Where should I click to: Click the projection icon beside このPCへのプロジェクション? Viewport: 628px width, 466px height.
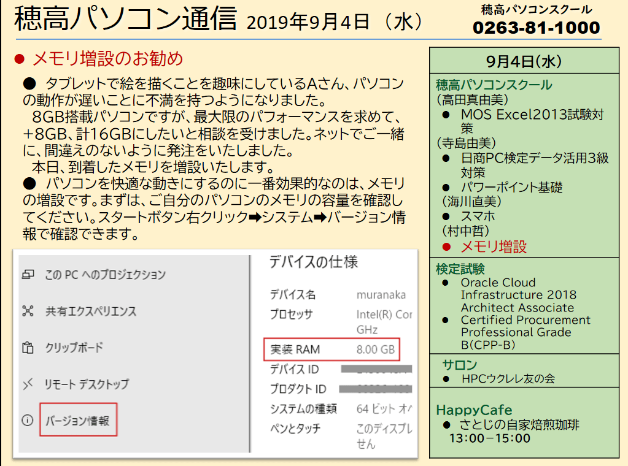point(28,274)
